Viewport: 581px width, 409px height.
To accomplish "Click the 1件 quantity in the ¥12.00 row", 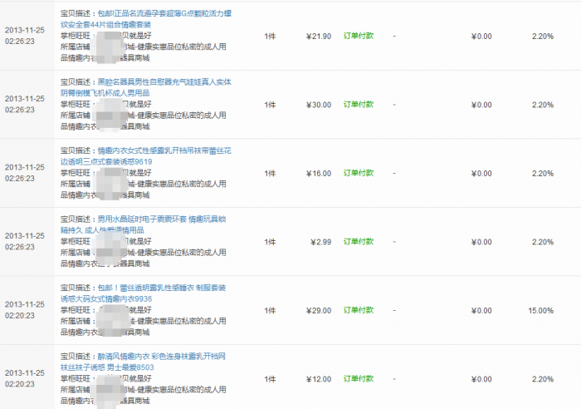I will [270, 379].
